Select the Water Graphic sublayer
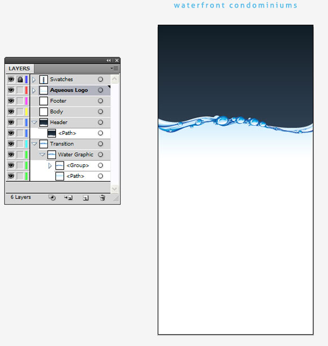The height and width of the screenshot is (346, 328). 75,155
